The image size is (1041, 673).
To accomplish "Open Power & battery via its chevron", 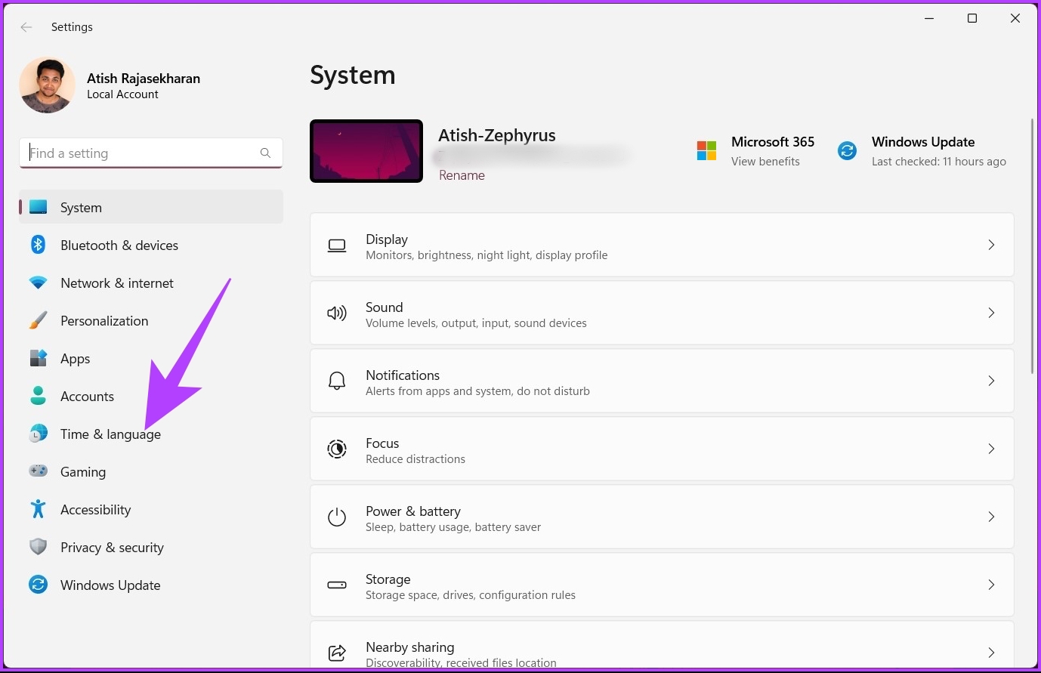I will (991, 517).
